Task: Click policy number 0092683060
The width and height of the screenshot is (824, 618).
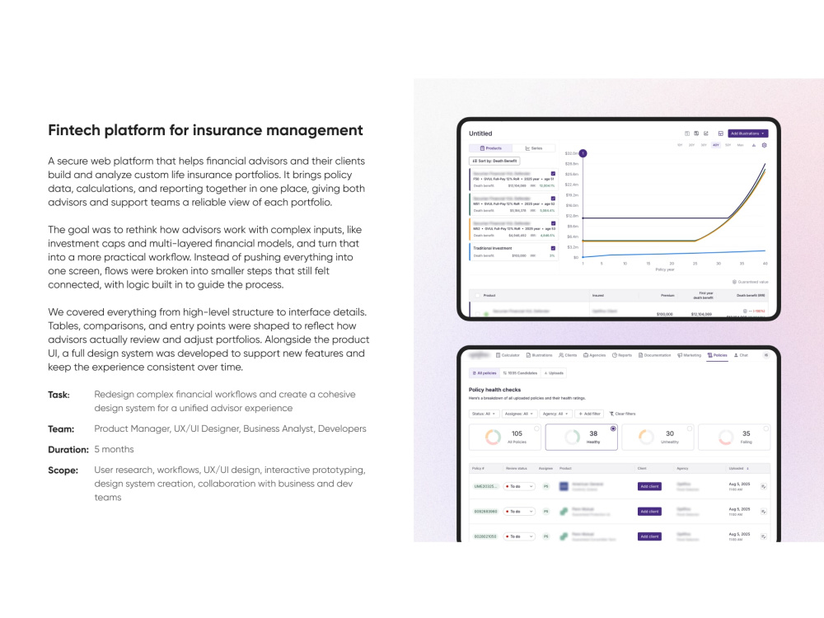Action: tap(485, 512)
